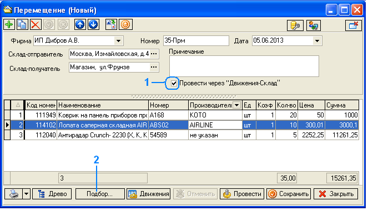368x211 pixels.
Task: Open the Дата calendar dropdown
Action: pyautogui.click(x=317, y=41)
